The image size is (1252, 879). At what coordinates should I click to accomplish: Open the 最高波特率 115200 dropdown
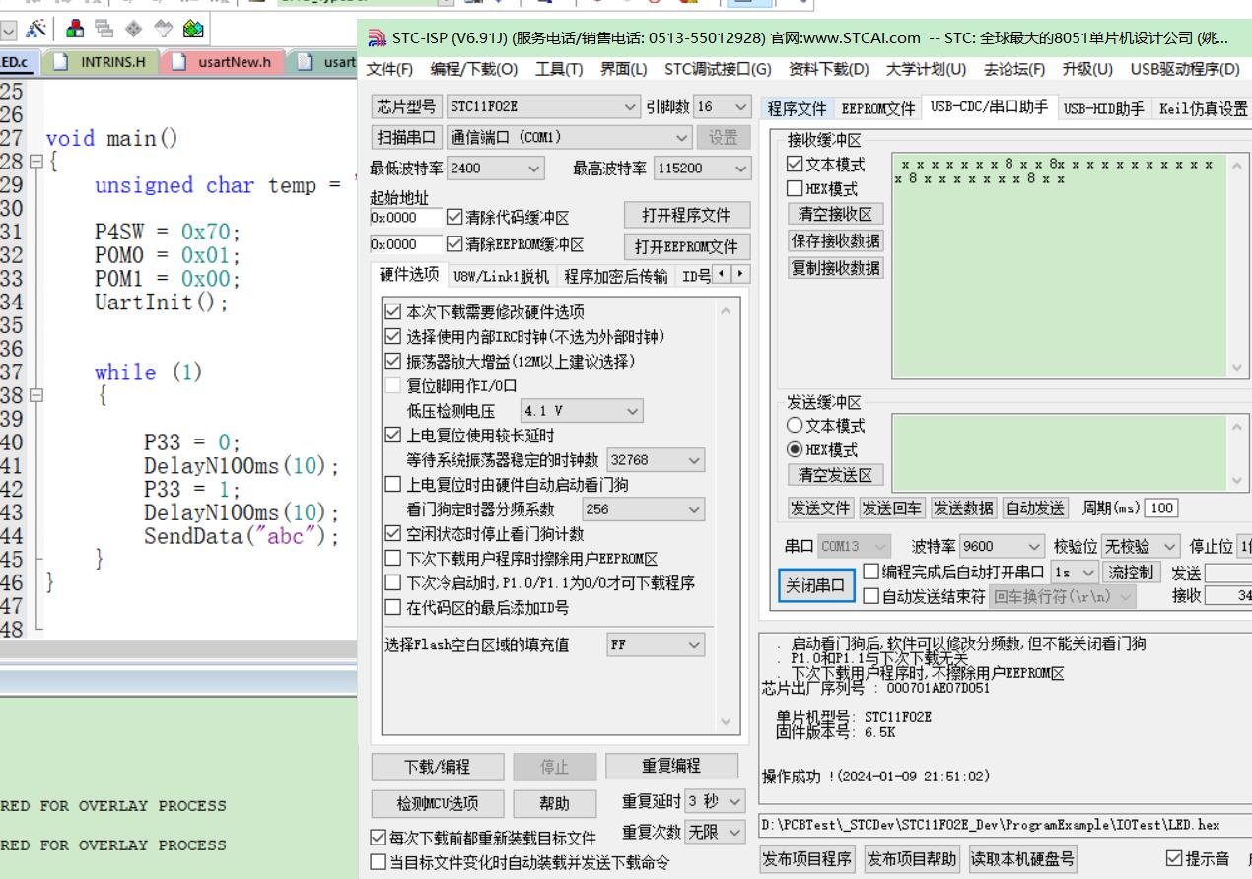point(702,169)
